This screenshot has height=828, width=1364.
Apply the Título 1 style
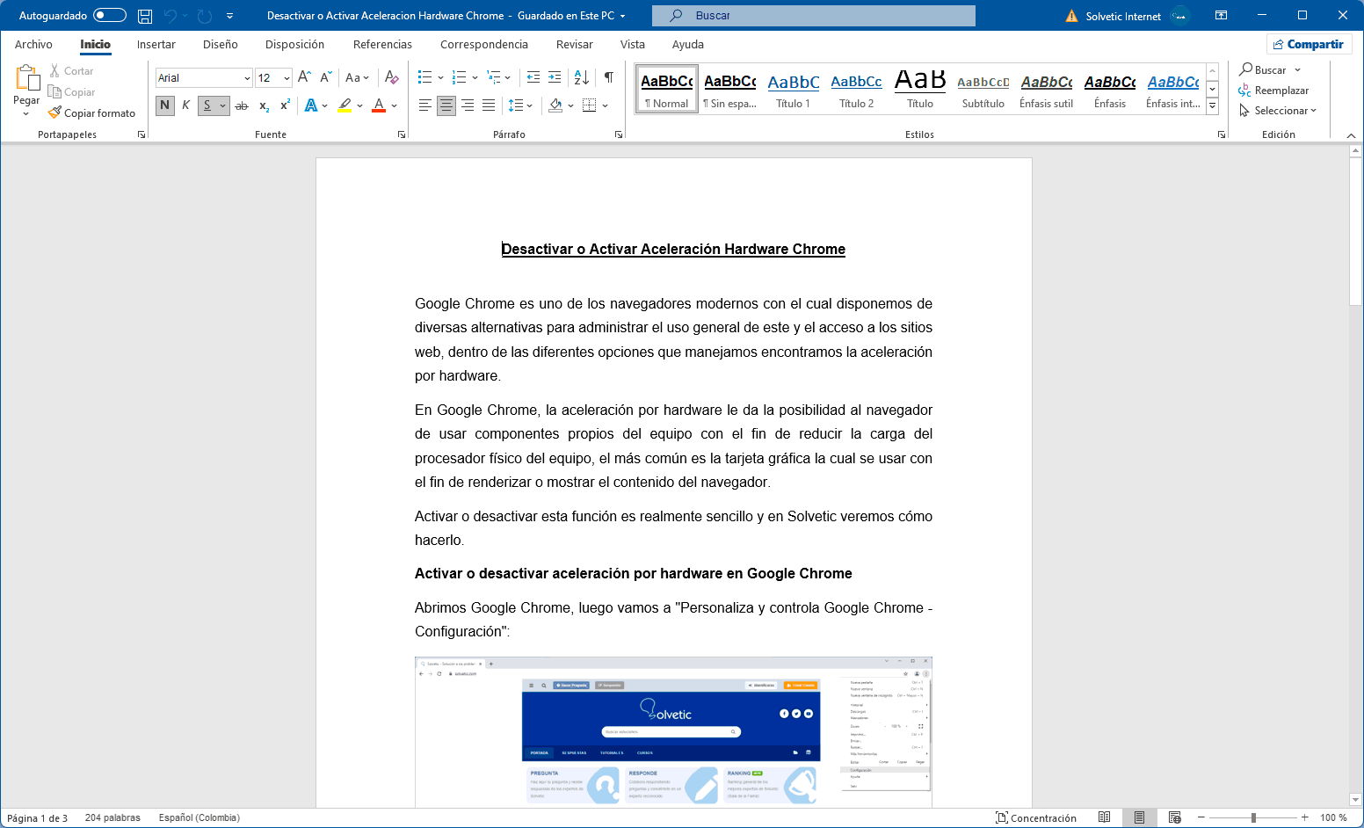pos(794,89)
